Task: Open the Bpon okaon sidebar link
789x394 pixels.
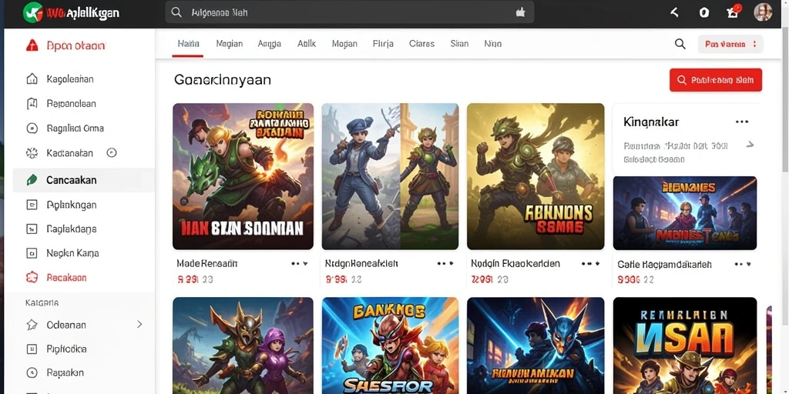Action: 76,45
